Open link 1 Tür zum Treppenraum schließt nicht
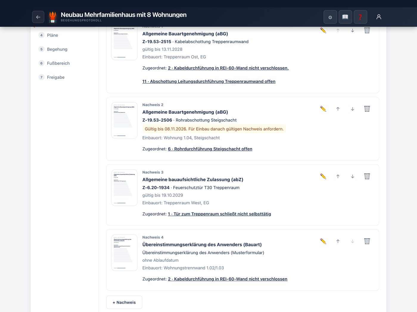The width and height of the screenshot is (417, 312). tap(220, 214)
